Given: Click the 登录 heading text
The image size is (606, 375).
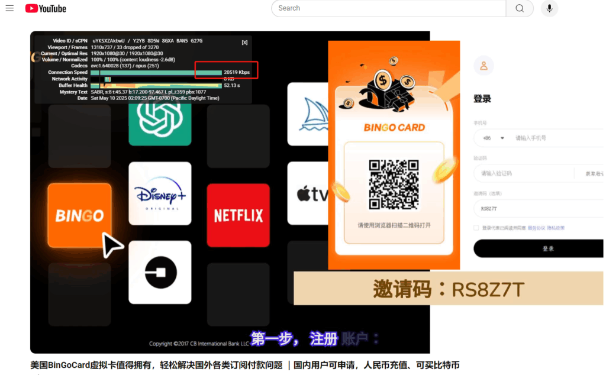Looking at the screenshot, I should [482, 99].
